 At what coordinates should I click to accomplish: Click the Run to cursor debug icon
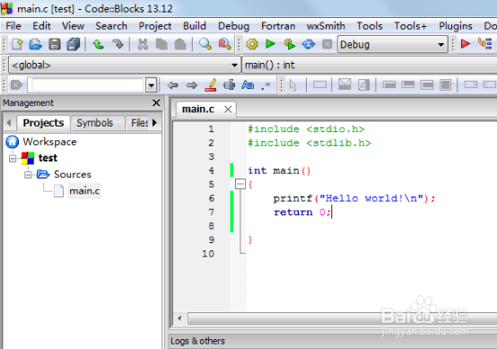coord(485,44)
